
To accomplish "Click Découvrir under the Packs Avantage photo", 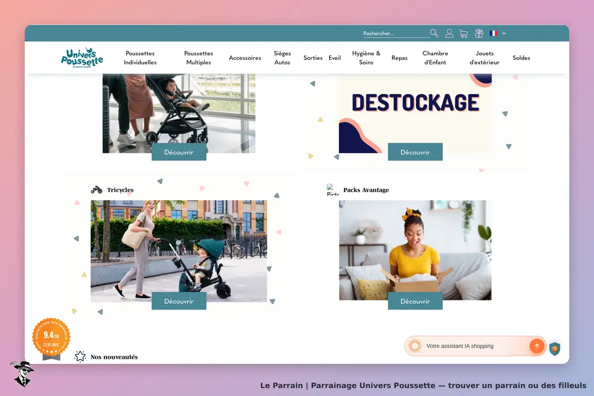I will (415, 301).
